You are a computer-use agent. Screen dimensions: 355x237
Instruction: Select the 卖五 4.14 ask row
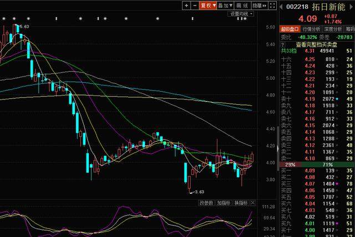click(x=317, y=132)
